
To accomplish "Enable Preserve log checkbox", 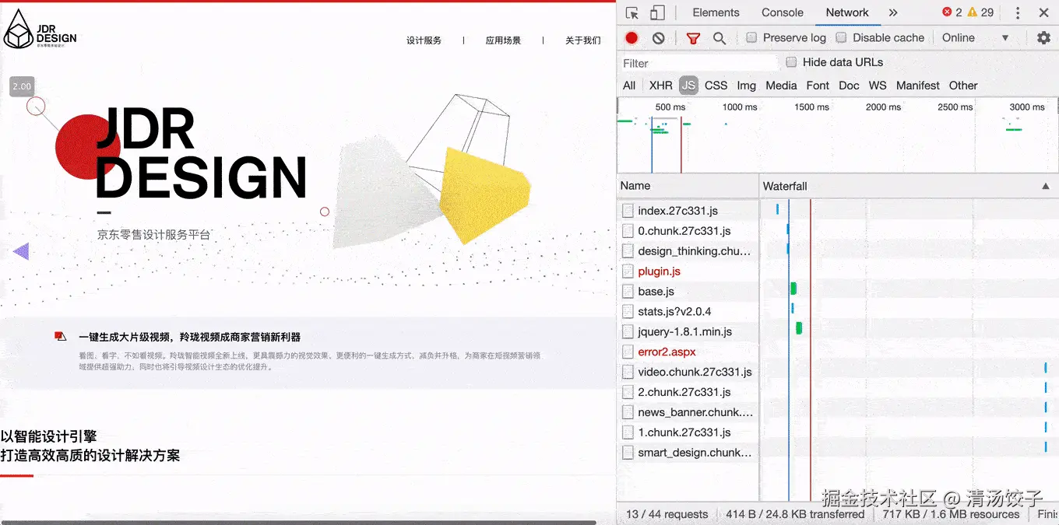I will click(751, 37).
